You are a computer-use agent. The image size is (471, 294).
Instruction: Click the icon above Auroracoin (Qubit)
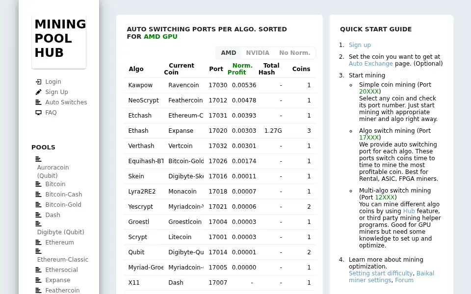(x=38, y=159)
